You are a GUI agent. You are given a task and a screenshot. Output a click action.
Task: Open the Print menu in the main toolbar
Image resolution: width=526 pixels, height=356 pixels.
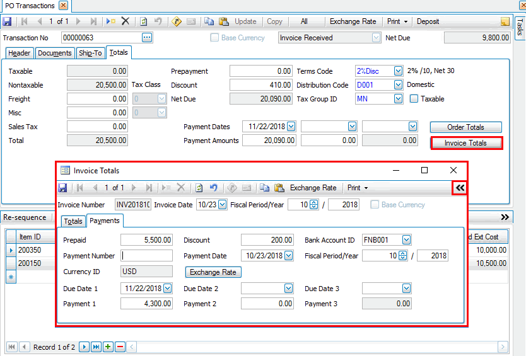tap(397, 21)
